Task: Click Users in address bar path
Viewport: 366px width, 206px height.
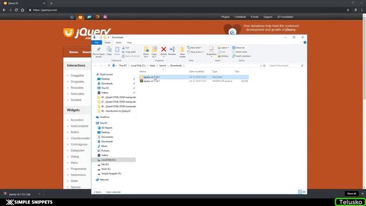Action: [x=153, y=66]
